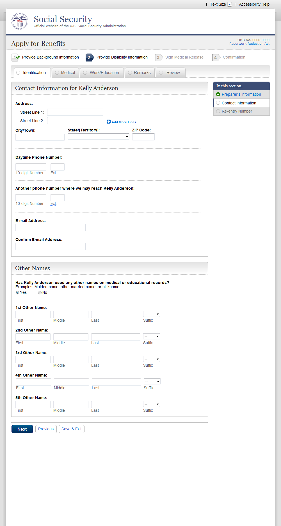281x526 pixels.
Task: Click the Social Security Administration seal logo
Action: coord(20,21)
